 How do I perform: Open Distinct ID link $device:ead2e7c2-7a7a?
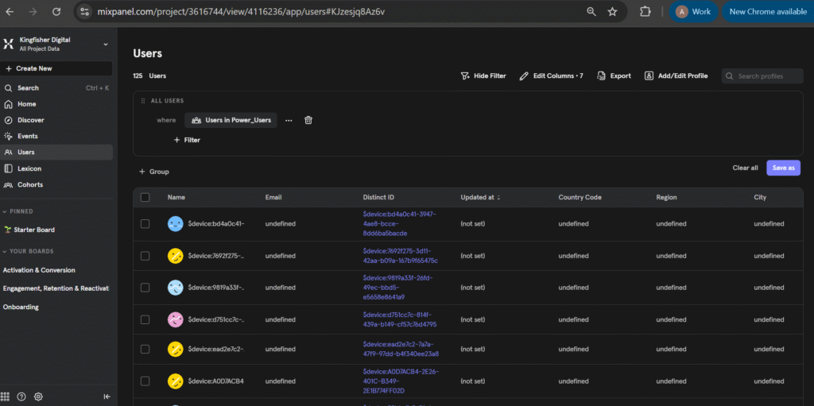401,349
